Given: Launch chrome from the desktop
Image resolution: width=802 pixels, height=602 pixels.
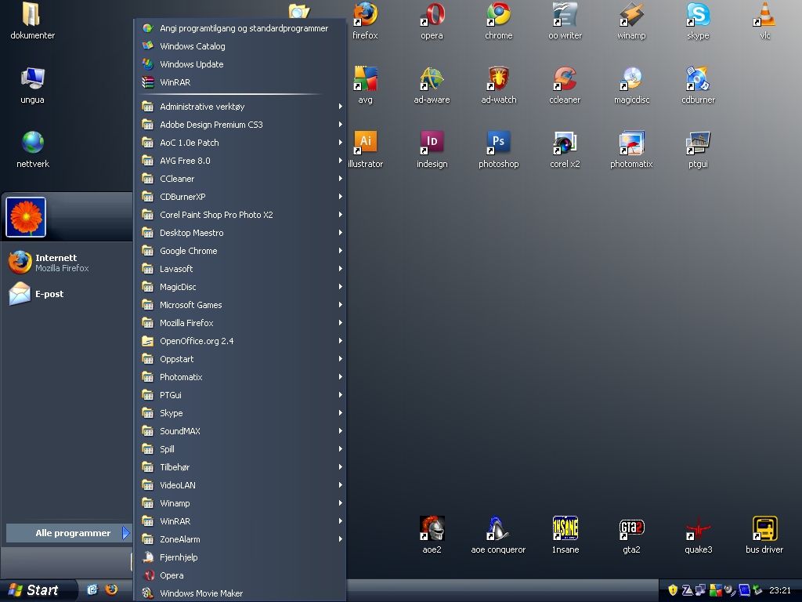Looking at the screenshot, I should (x=499, y=21).
